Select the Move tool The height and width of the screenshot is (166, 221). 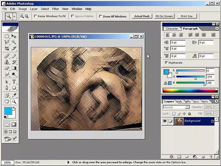(x=14, y=36)
